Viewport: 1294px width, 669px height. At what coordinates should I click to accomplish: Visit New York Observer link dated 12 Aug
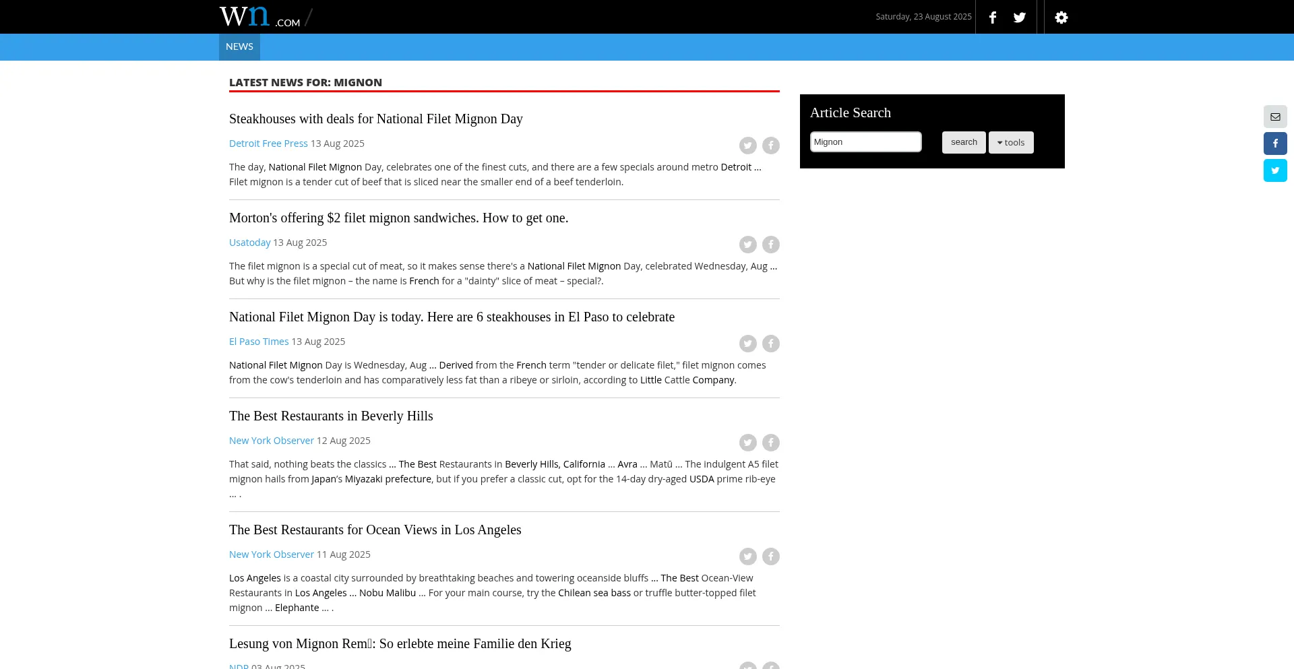[x=272, y=441]
